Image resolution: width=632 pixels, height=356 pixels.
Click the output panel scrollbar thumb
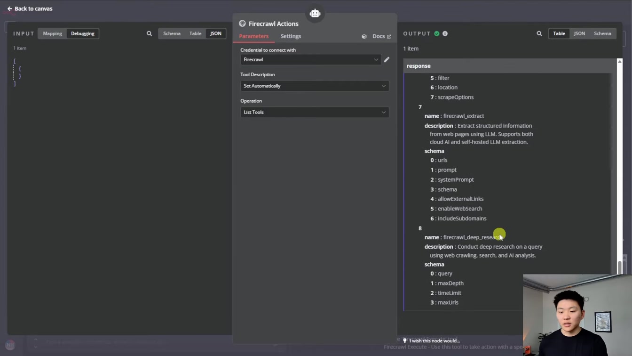click(619, 267)
